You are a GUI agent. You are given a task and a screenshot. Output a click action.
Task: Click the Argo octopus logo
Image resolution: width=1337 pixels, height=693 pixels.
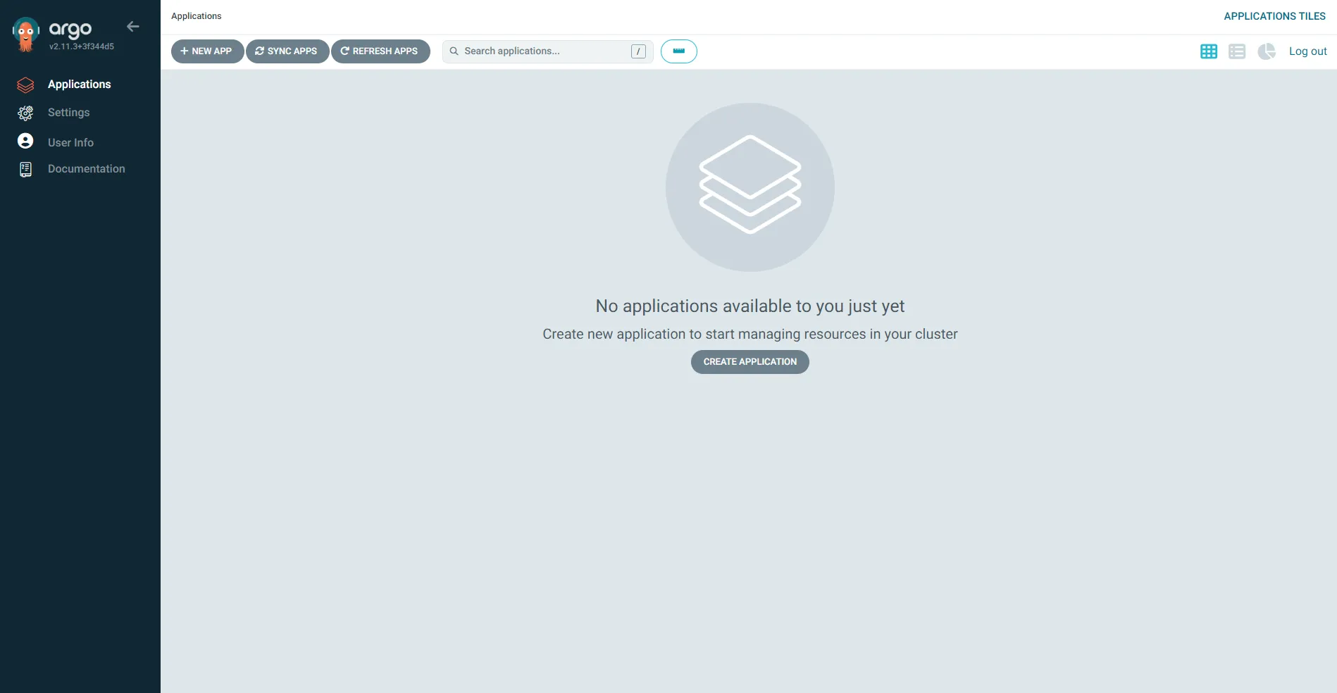pyautogui.click(x=25, y=32)
